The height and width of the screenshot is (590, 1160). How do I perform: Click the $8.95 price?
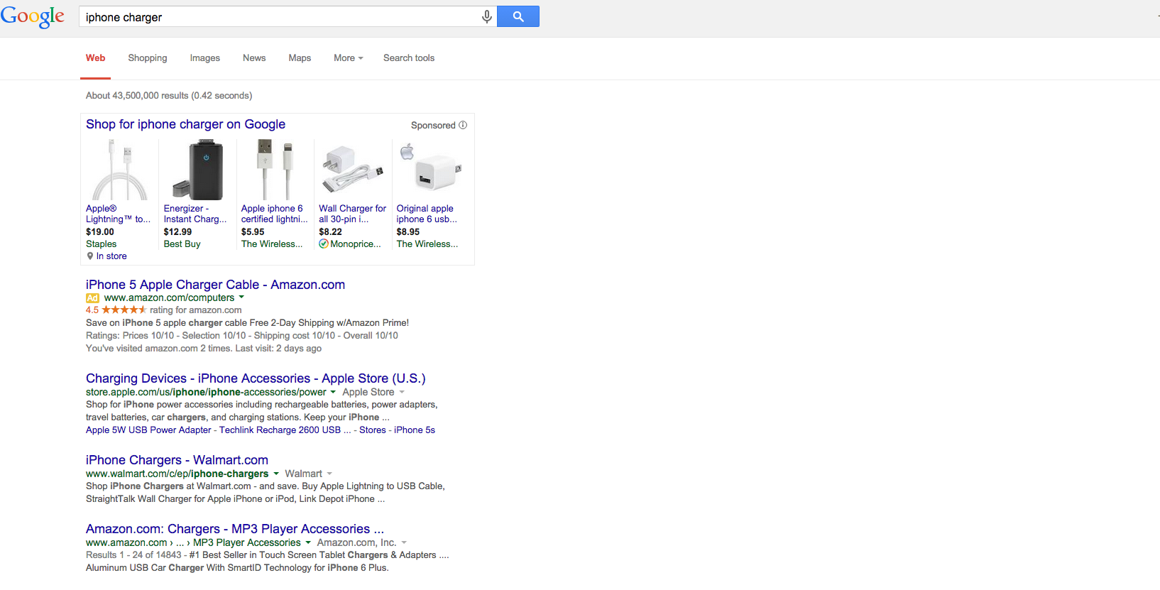(x=408, y=232)
